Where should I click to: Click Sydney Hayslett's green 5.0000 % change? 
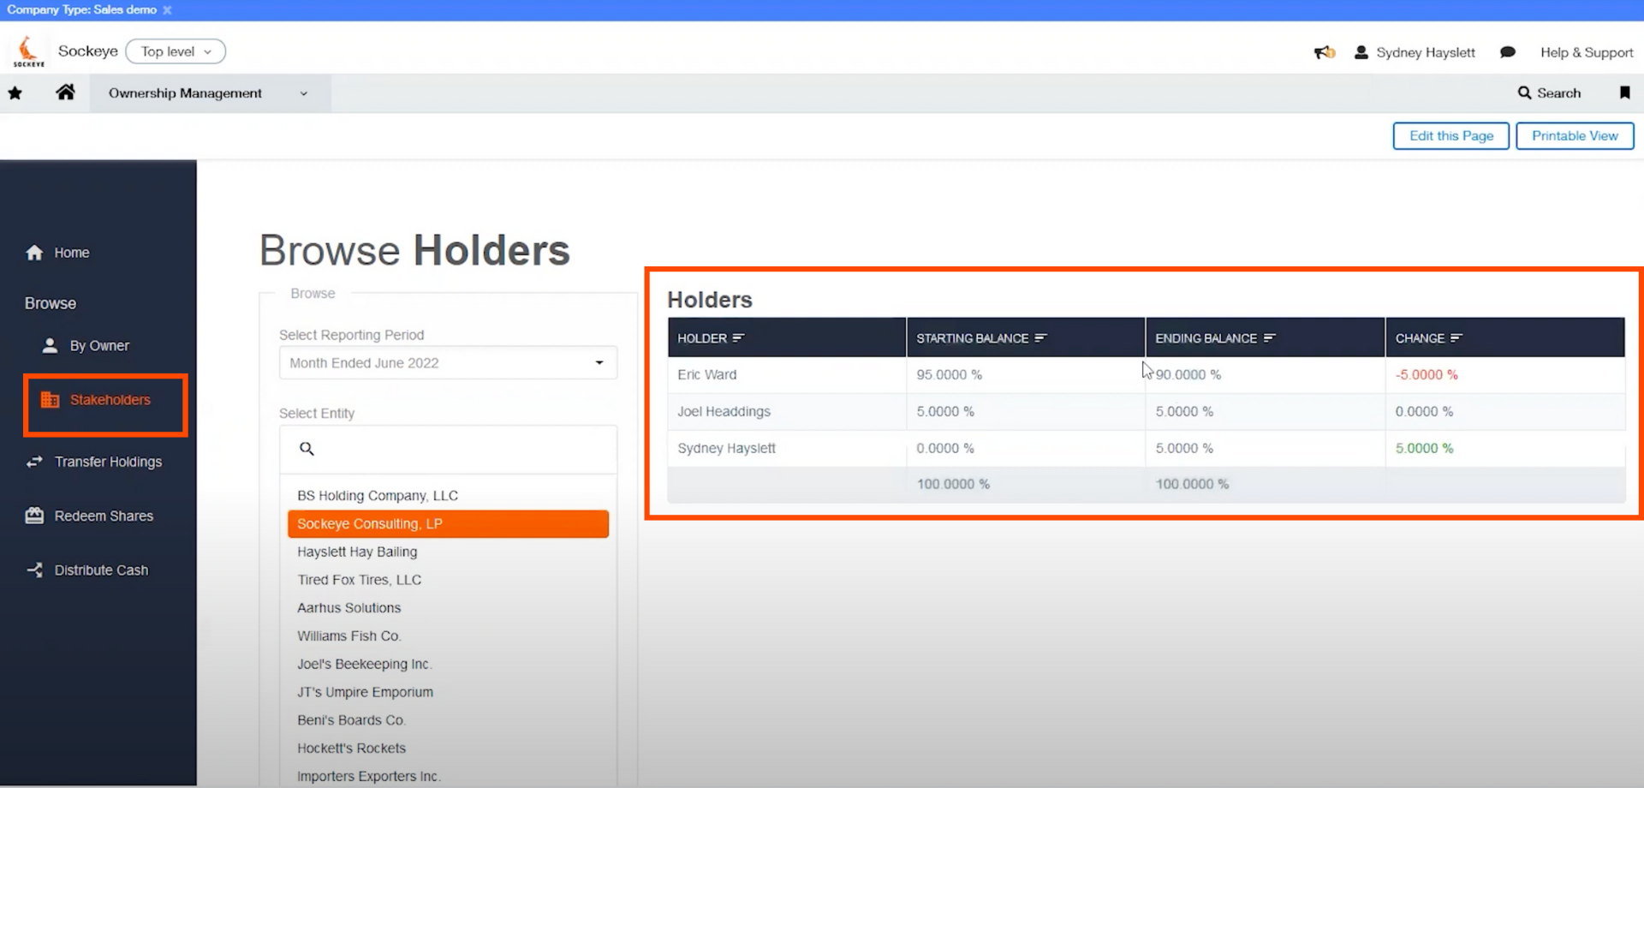[x=1424, y=449]
